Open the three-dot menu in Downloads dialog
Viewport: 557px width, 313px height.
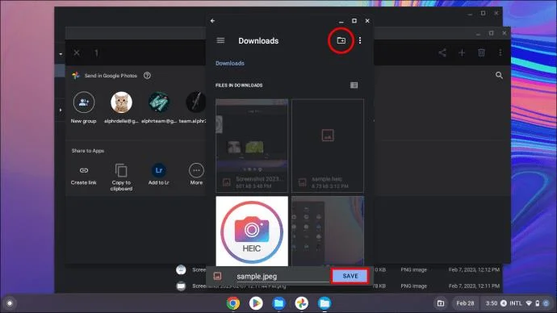coord(360,40)
